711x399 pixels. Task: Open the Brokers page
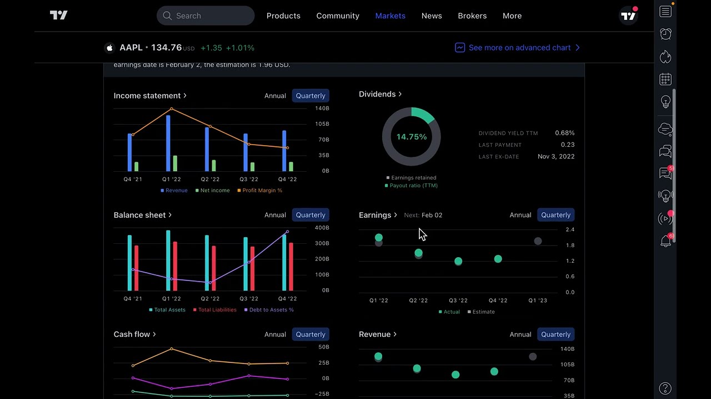(x=472, y=16)
